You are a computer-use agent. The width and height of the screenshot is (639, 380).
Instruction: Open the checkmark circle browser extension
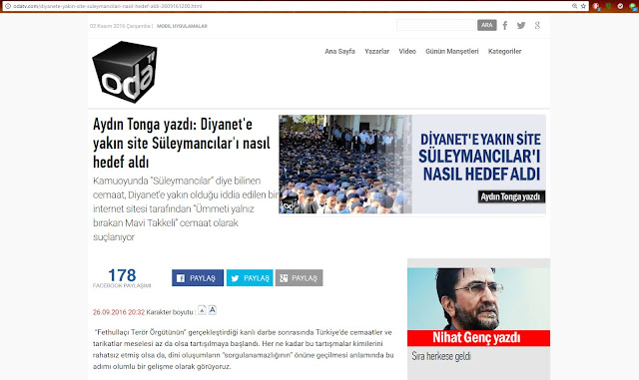620,6
